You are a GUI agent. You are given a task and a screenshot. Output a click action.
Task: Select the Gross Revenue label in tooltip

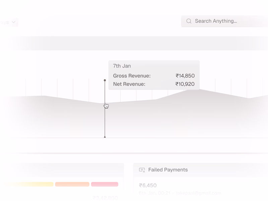[132, 76]
